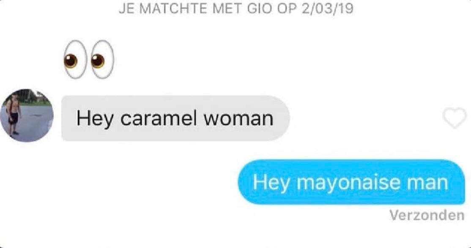Viewport: 471px width, 248px height.
Task: Select the eyes emoji message
Action: (89, 59)
